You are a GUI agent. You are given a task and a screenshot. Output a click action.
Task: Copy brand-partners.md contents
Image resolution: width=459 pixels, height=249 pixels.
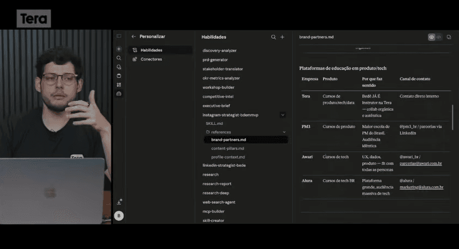[x=449, y=37]
